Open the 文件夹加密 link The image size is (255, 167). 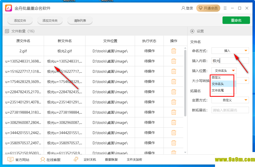[x=134, y=160]
